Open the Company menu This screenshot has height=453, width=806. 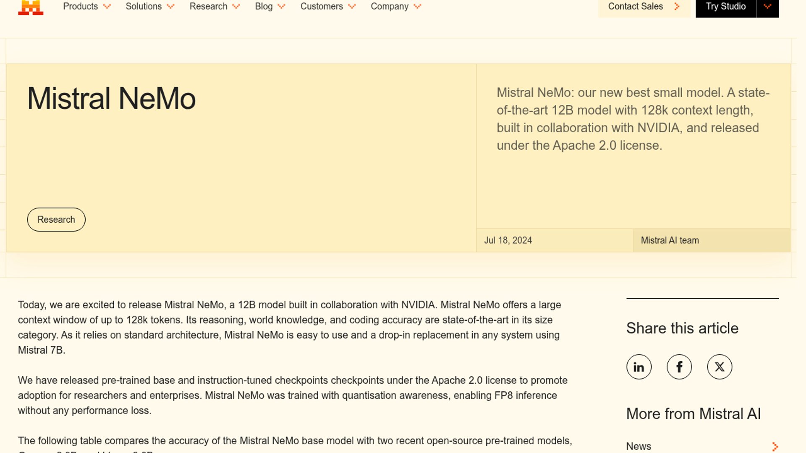[389, 6]
